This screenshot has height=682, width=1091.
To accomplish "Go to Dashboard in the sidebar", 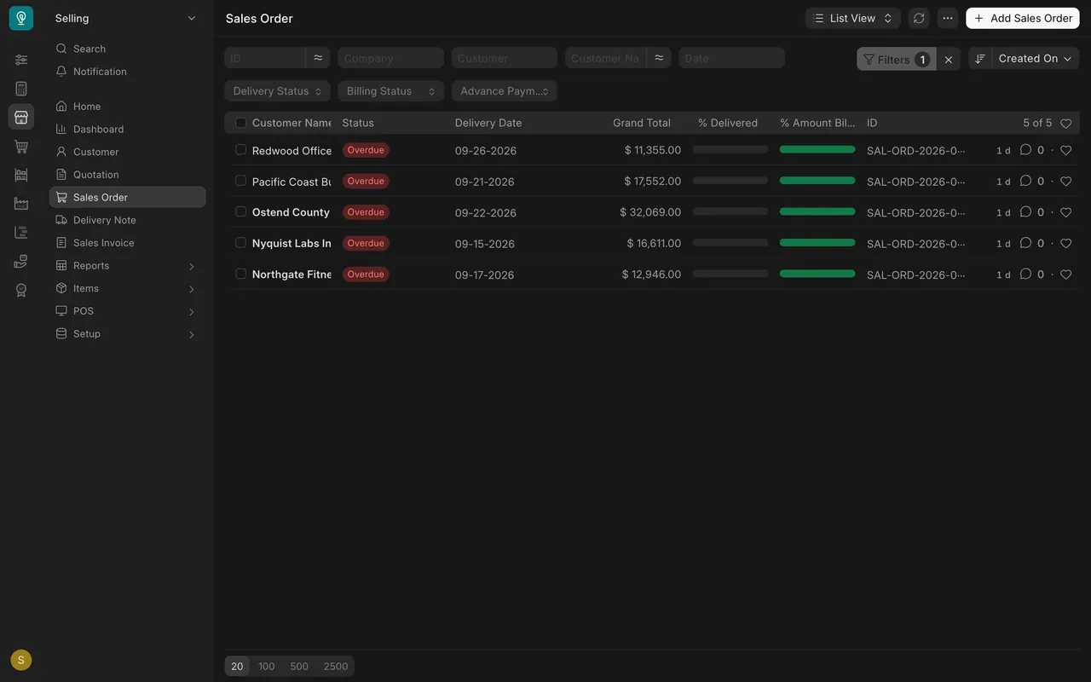I will [x=127, y=130].
